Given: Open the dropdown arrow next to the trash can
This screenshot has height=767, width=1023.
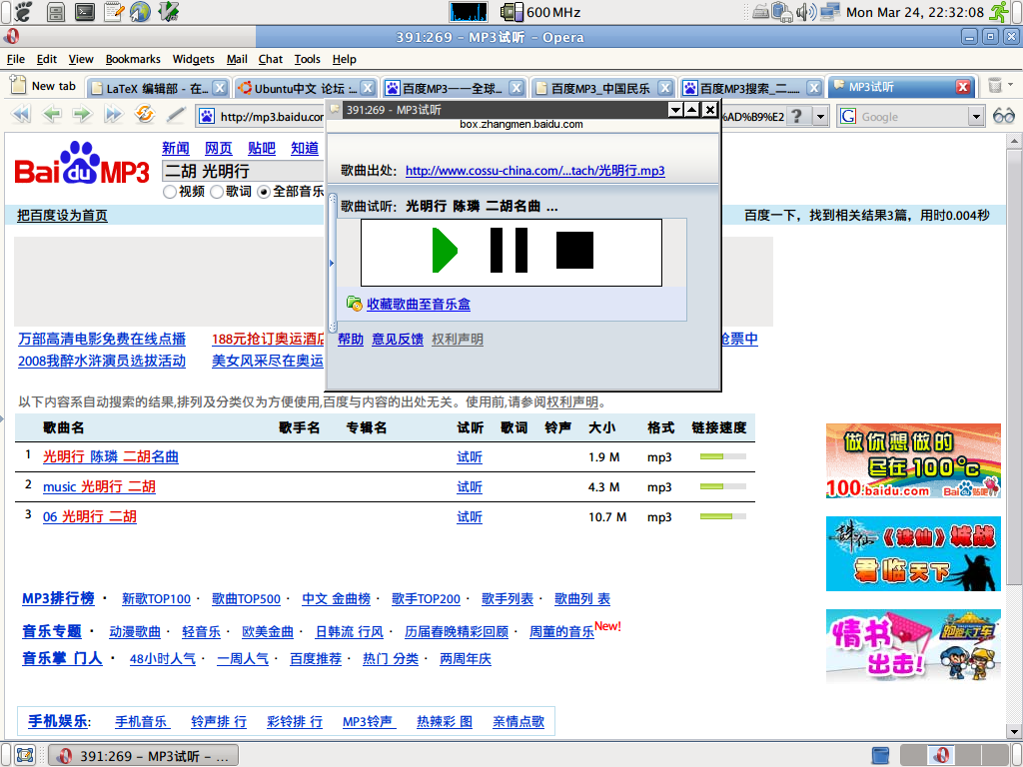Looking at the screenshot, I should pyautogui.click(x=1011, y=84).
